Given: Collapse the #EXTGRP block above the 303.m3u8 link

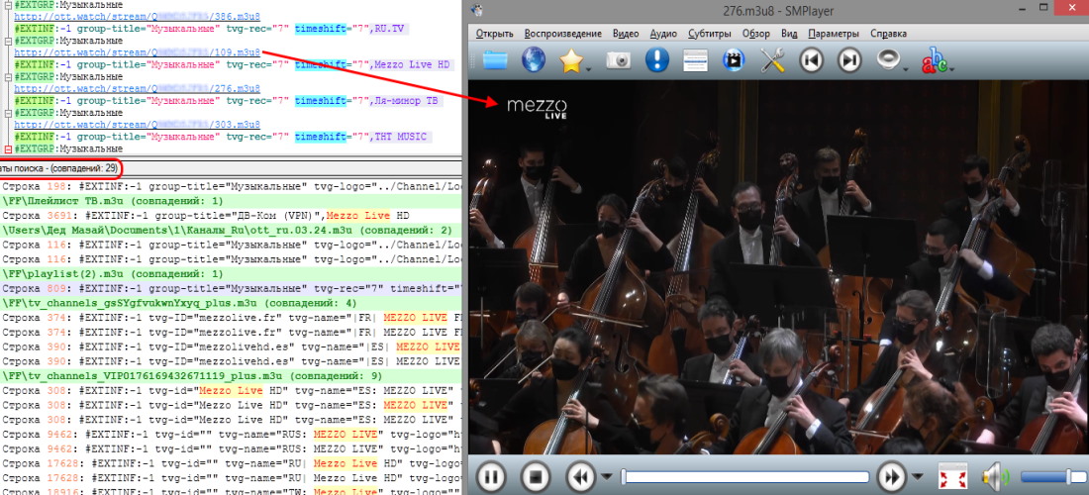Looking at the screenshot, I should 8,113.
